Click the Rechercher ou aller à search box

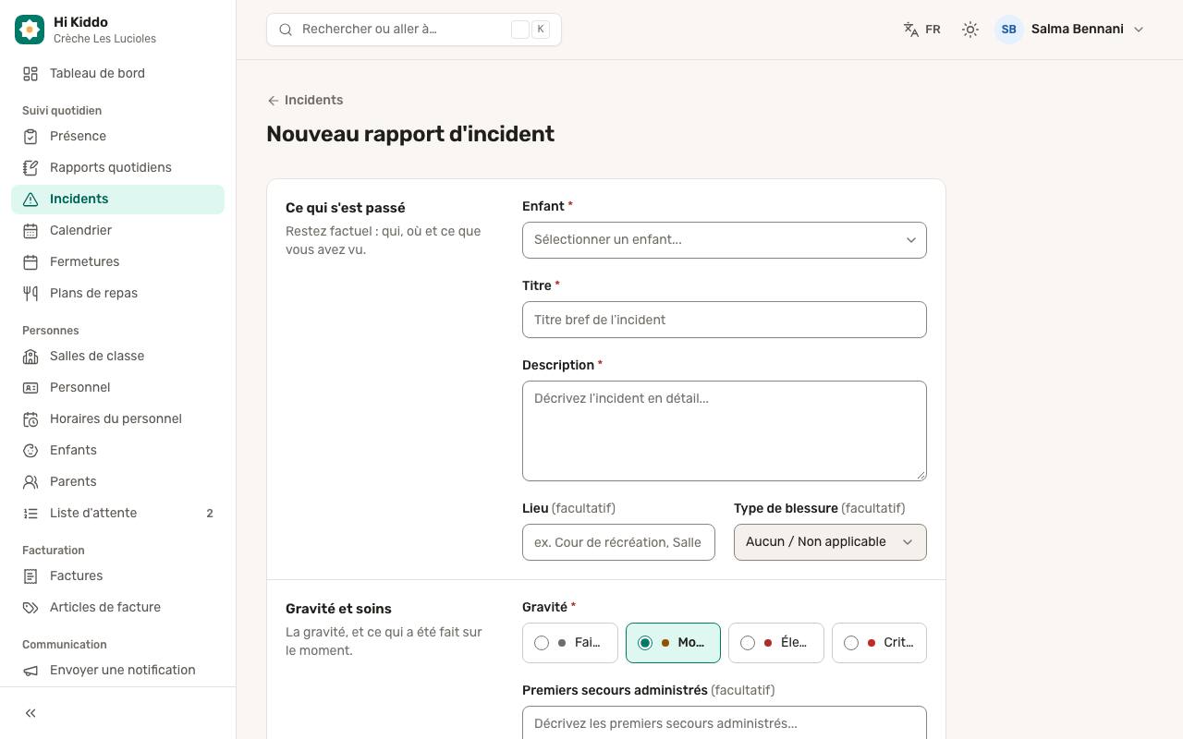pos(414,30)
